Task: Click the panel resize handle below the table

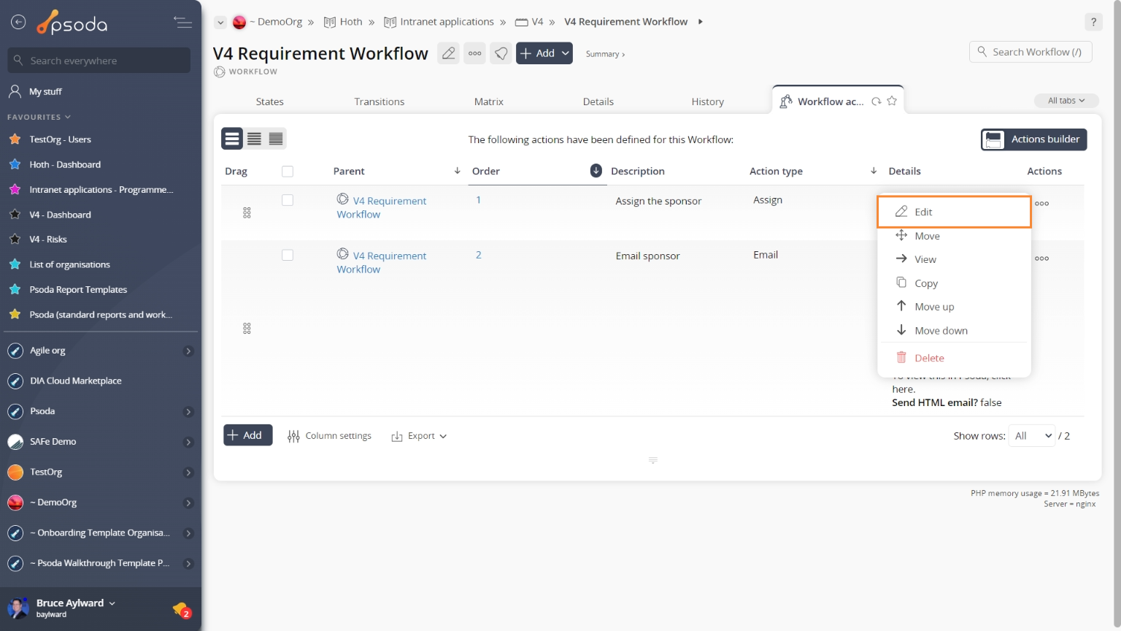Action: (x=653, y=460)
